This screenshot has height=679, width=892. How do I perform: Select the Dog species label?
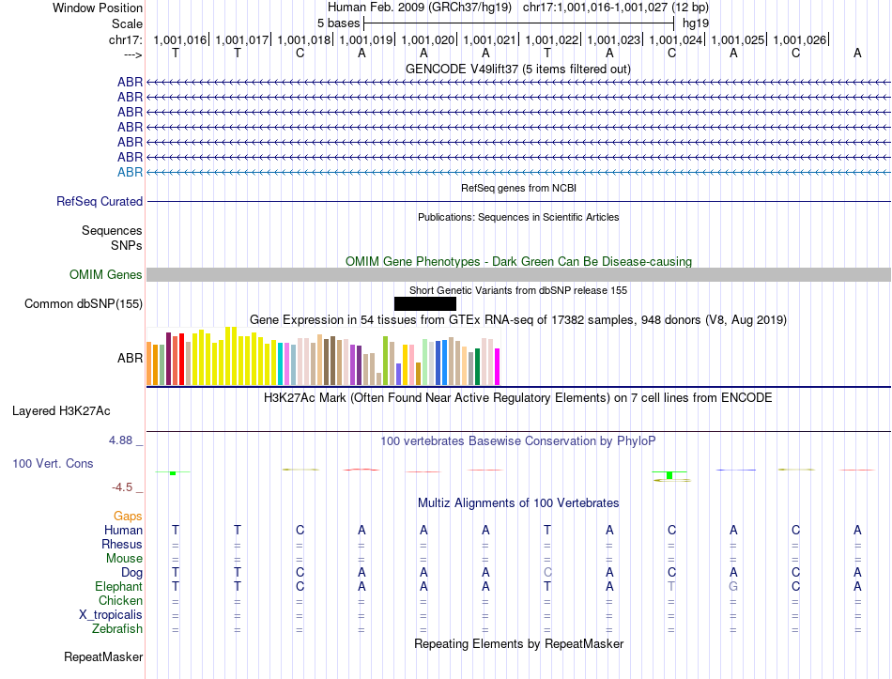point(131,573)
